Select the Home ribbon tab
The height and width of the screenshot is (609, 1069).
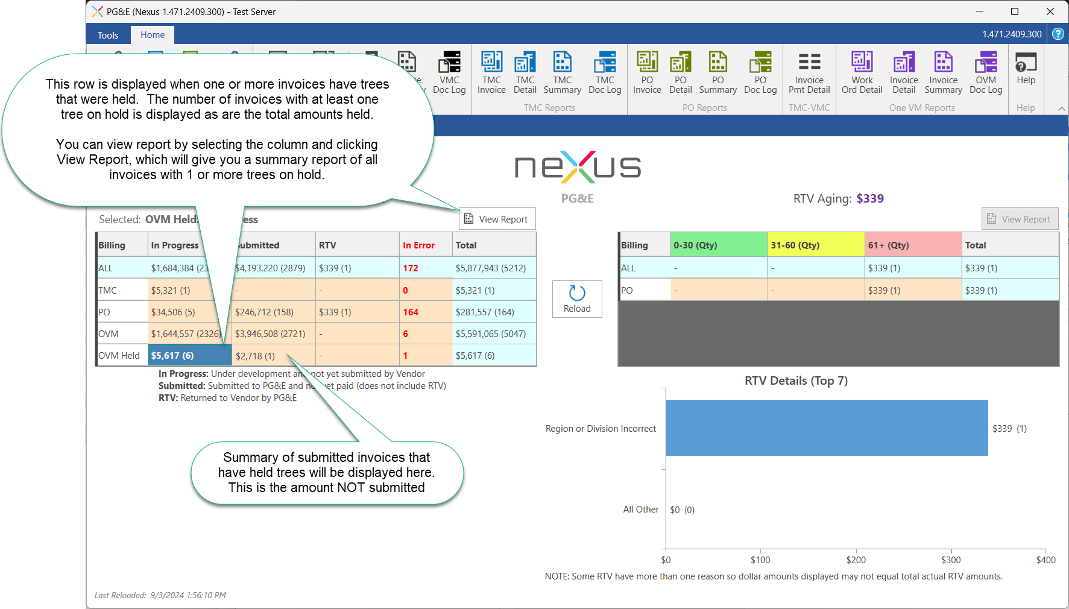[x=153, y=35]
